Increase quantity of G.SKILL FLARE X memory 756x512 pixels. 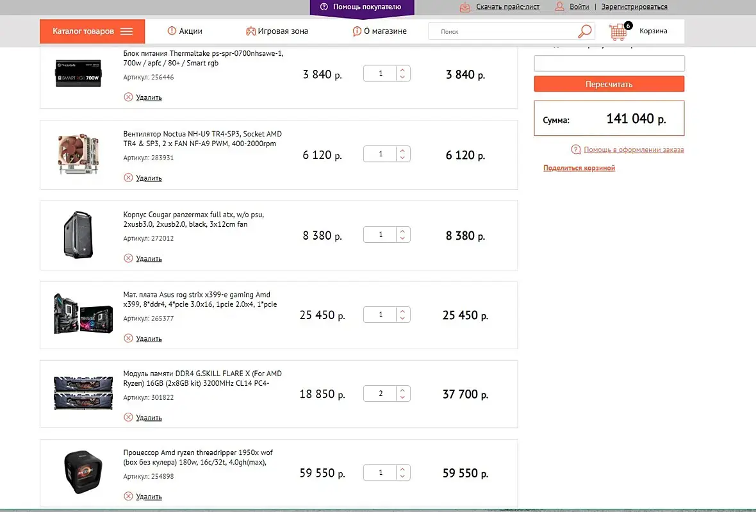(402, 390)
